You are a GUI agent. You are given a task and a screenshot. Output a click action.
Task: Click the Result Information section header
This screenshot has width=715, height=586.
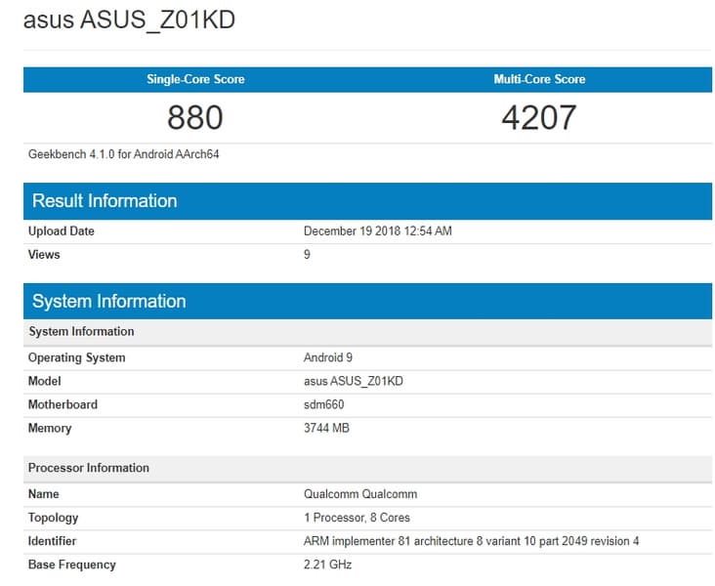(x=105, y=201)
